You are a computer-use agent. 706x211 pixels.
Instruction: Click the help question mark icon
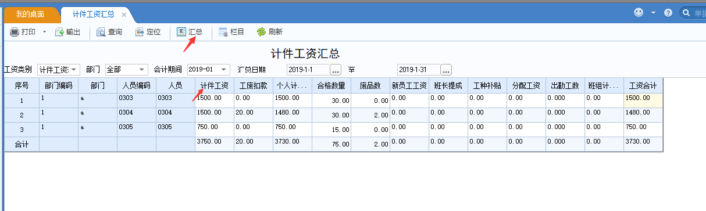[668, 12]
